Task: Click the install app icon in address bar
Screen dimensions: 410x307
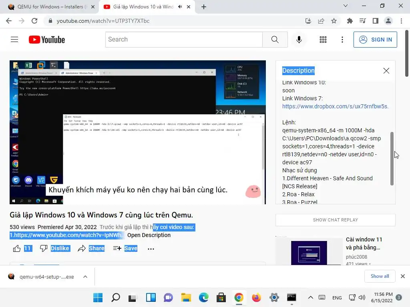Action: 308,21
